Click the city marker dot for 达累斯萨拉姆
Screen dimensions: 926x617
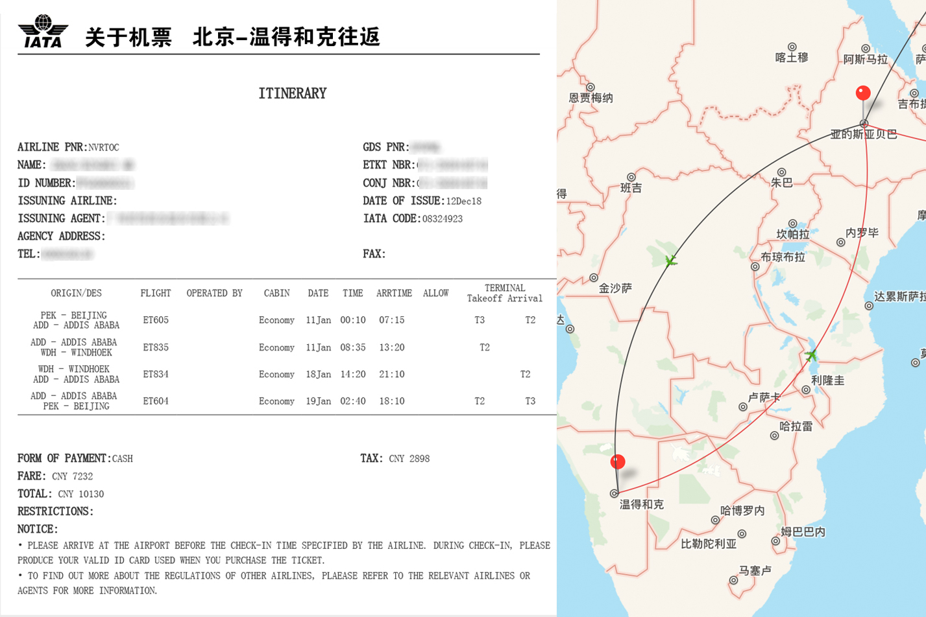point(869,306)
